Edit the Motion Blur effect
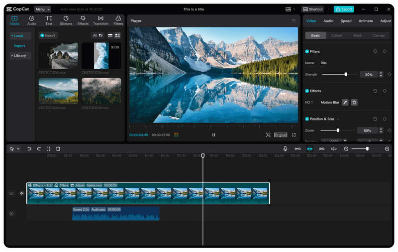The image size is (398, 252). pyautogui.click(x=345, y=103)
